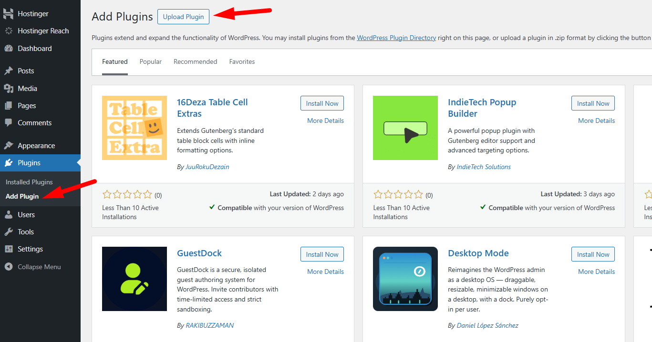Switch to the Recommended tab
652x342 pixels.
(x=196, y=62)
